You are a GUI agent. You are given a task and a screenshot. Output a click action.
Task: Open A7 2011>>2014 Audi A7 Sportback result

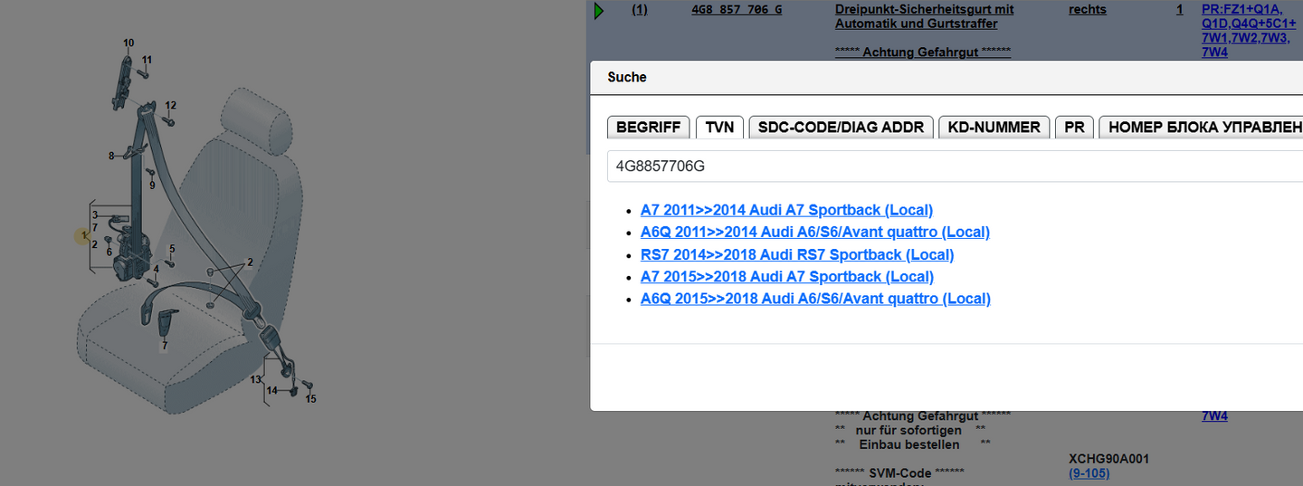pos(786,210)
